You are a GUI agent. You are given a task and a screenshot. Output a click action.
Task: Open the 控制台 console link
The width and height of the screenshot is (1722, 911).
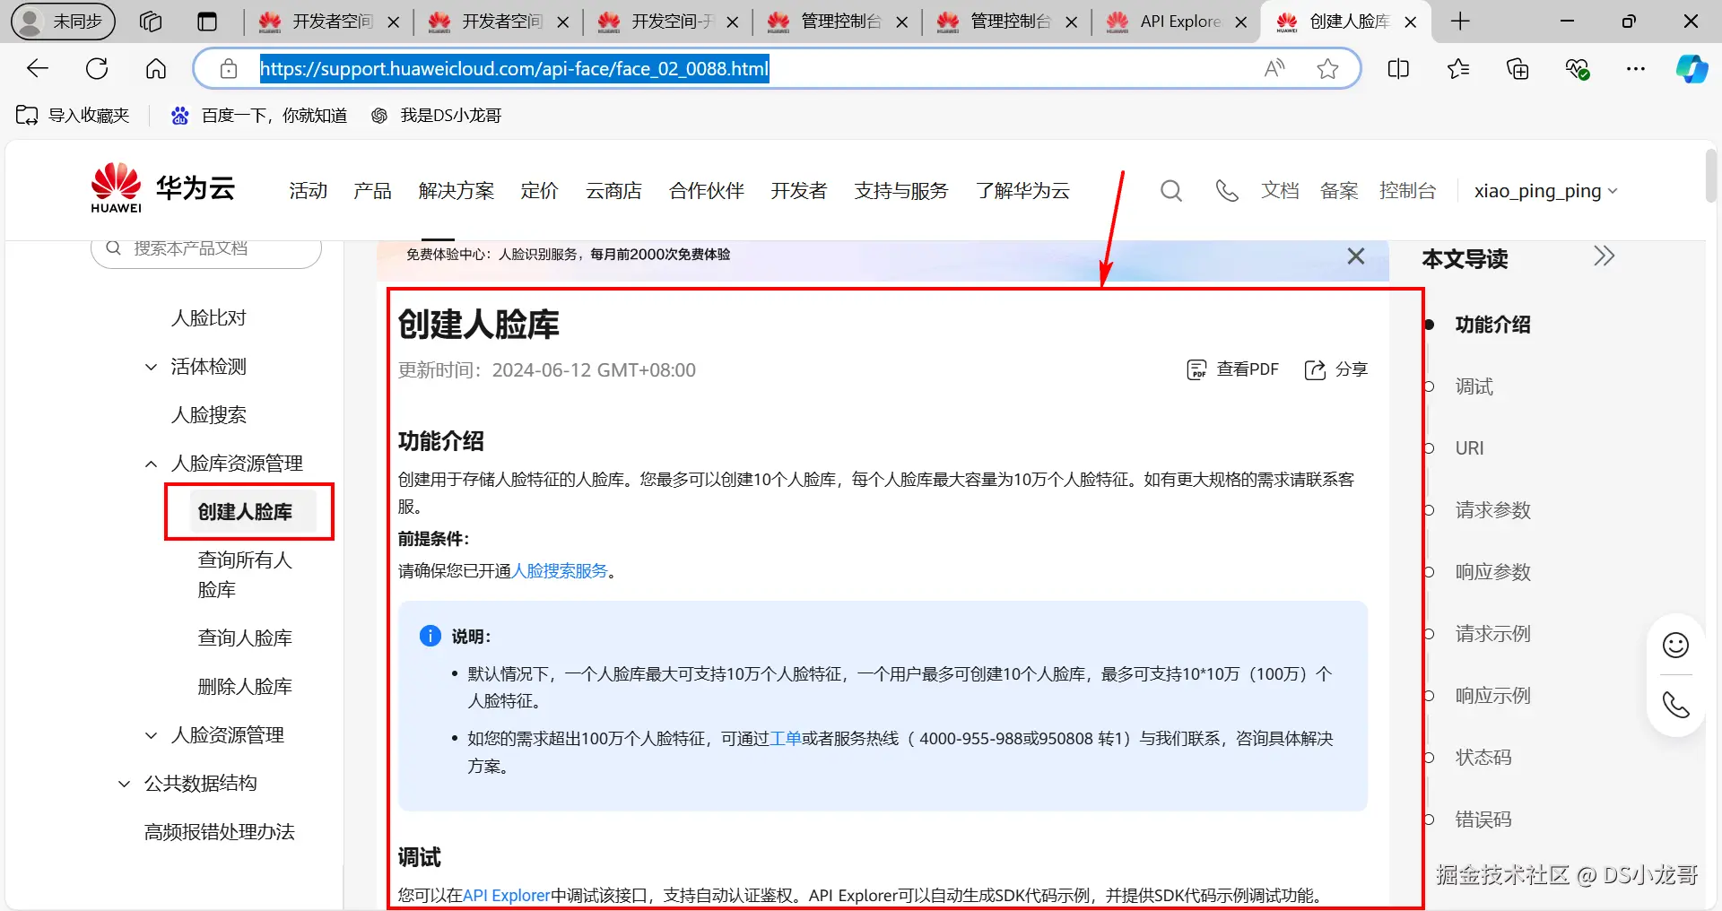1407,191
